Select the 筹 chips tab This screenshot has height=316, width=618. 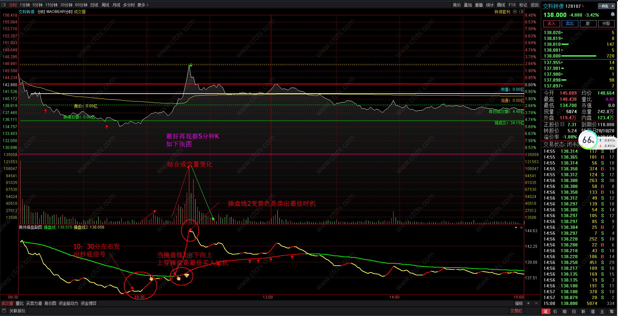612,311
